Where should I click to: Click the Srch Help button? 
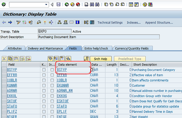click(x=101, y=59)
